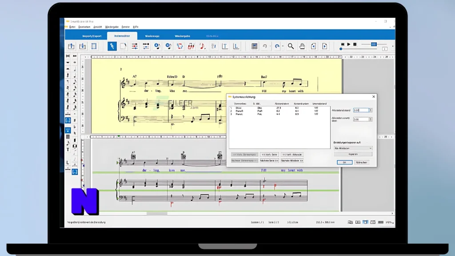
Task: Click the circular arrows swap toolbar icon
Action: [180, 46]
